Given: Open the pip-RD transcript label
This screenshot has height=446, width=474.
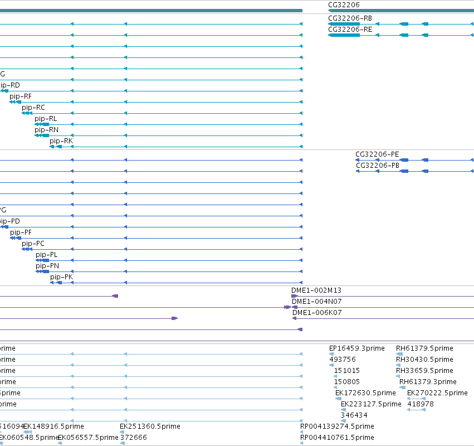Looking at the screenshot, I should pyautogui.click(x=9, y=85).
